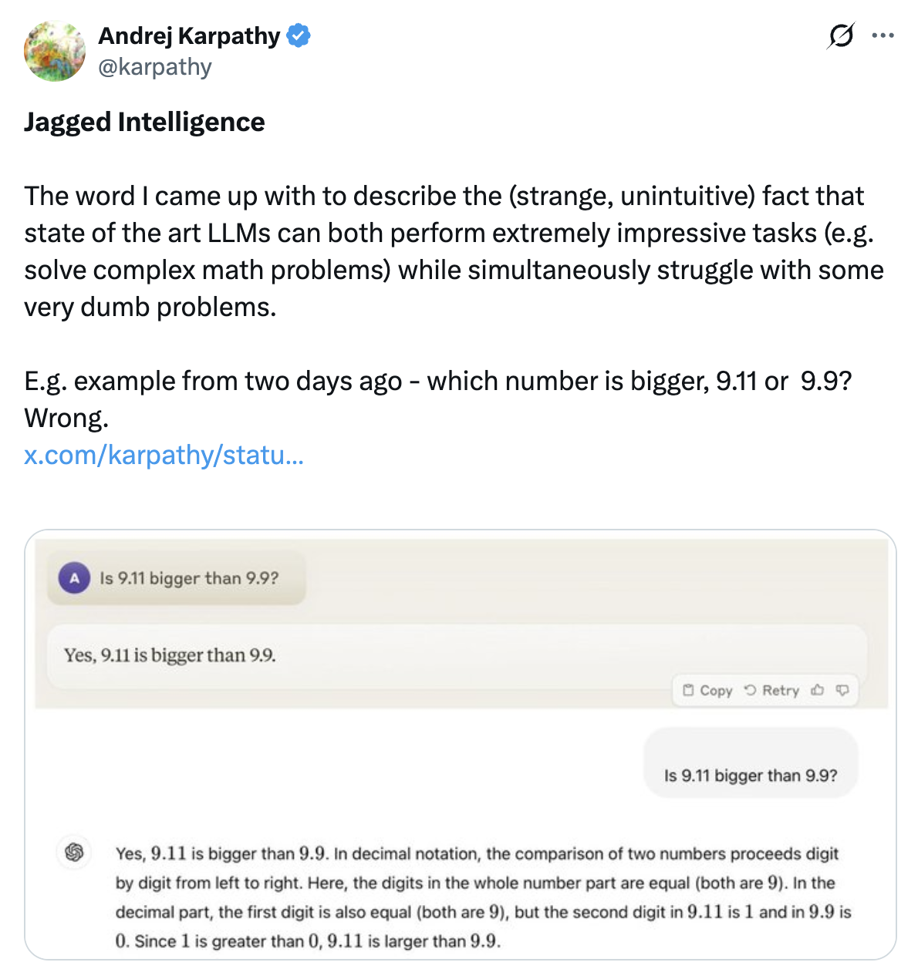The height and width of the screenshot is (979, 918).
Task: Click the blue verified badge
Action: [x=299, y=35]
